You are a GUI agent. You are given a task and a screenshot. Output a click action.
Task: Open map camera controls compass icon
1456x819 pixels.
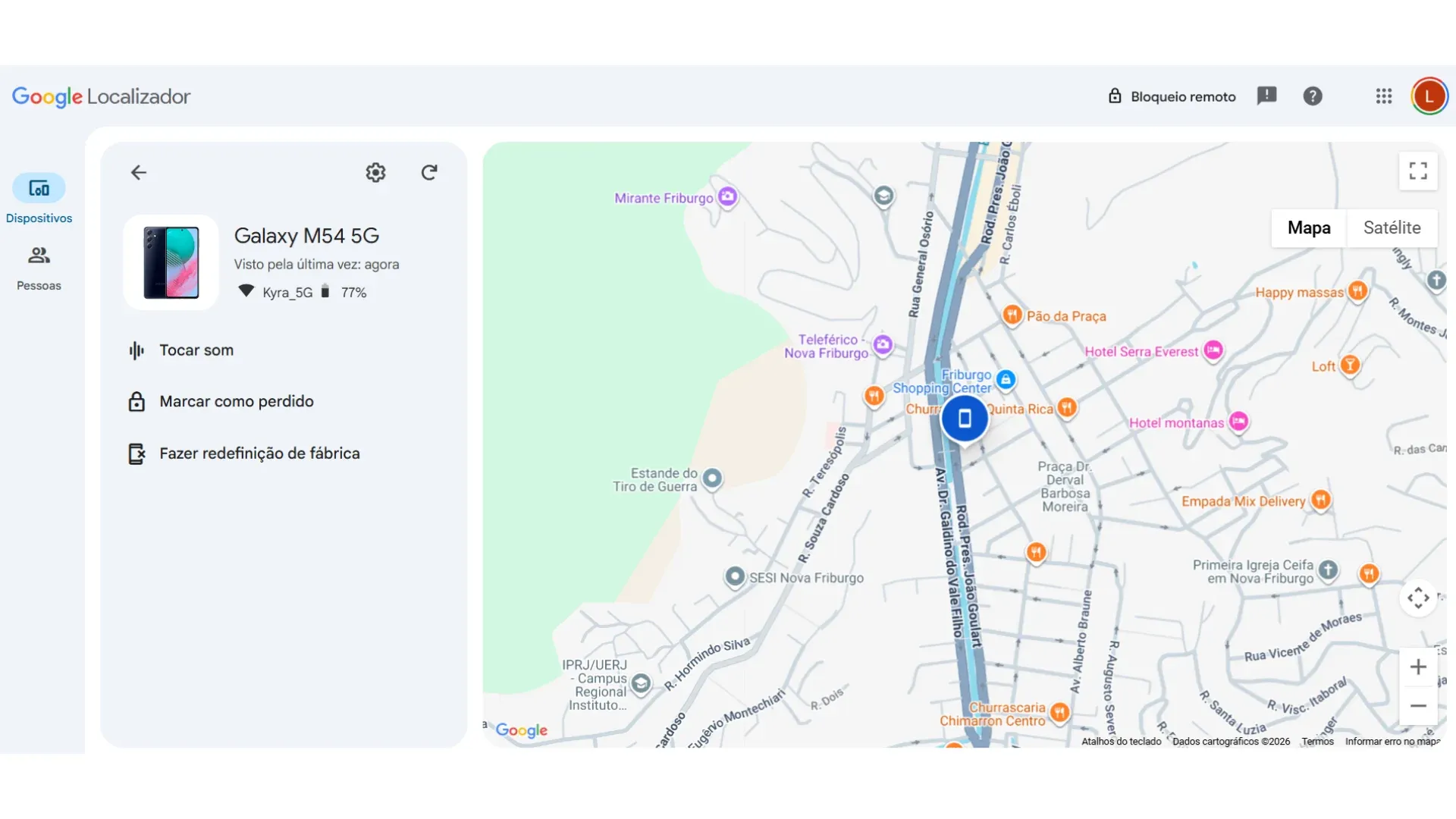click(x=1418, y=598)
